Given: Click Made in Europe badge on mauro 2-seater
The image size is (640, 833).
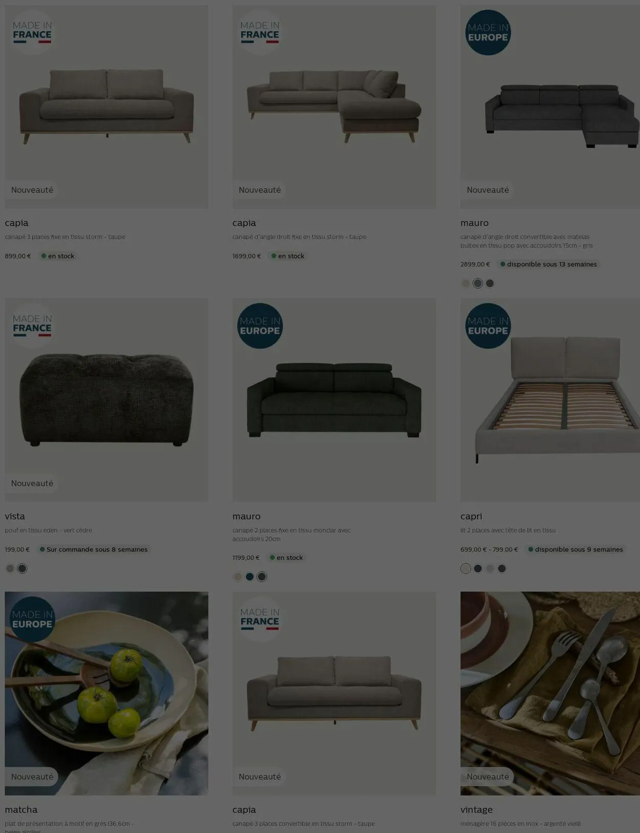Looking at the screenshot, I should coord(260,326).
